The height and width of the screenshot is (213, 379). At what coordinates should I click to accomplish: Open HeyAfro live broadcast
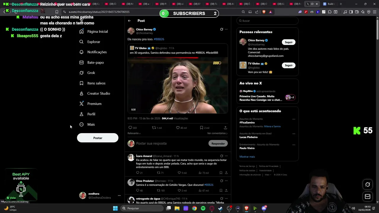tap(267, 96)
